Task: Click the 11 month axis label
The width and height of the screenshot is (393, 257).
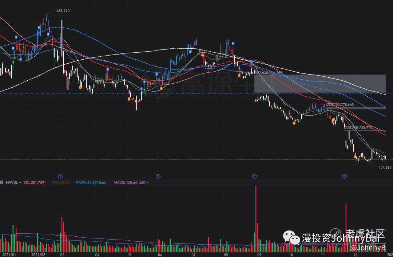Action: coord(323,255)
